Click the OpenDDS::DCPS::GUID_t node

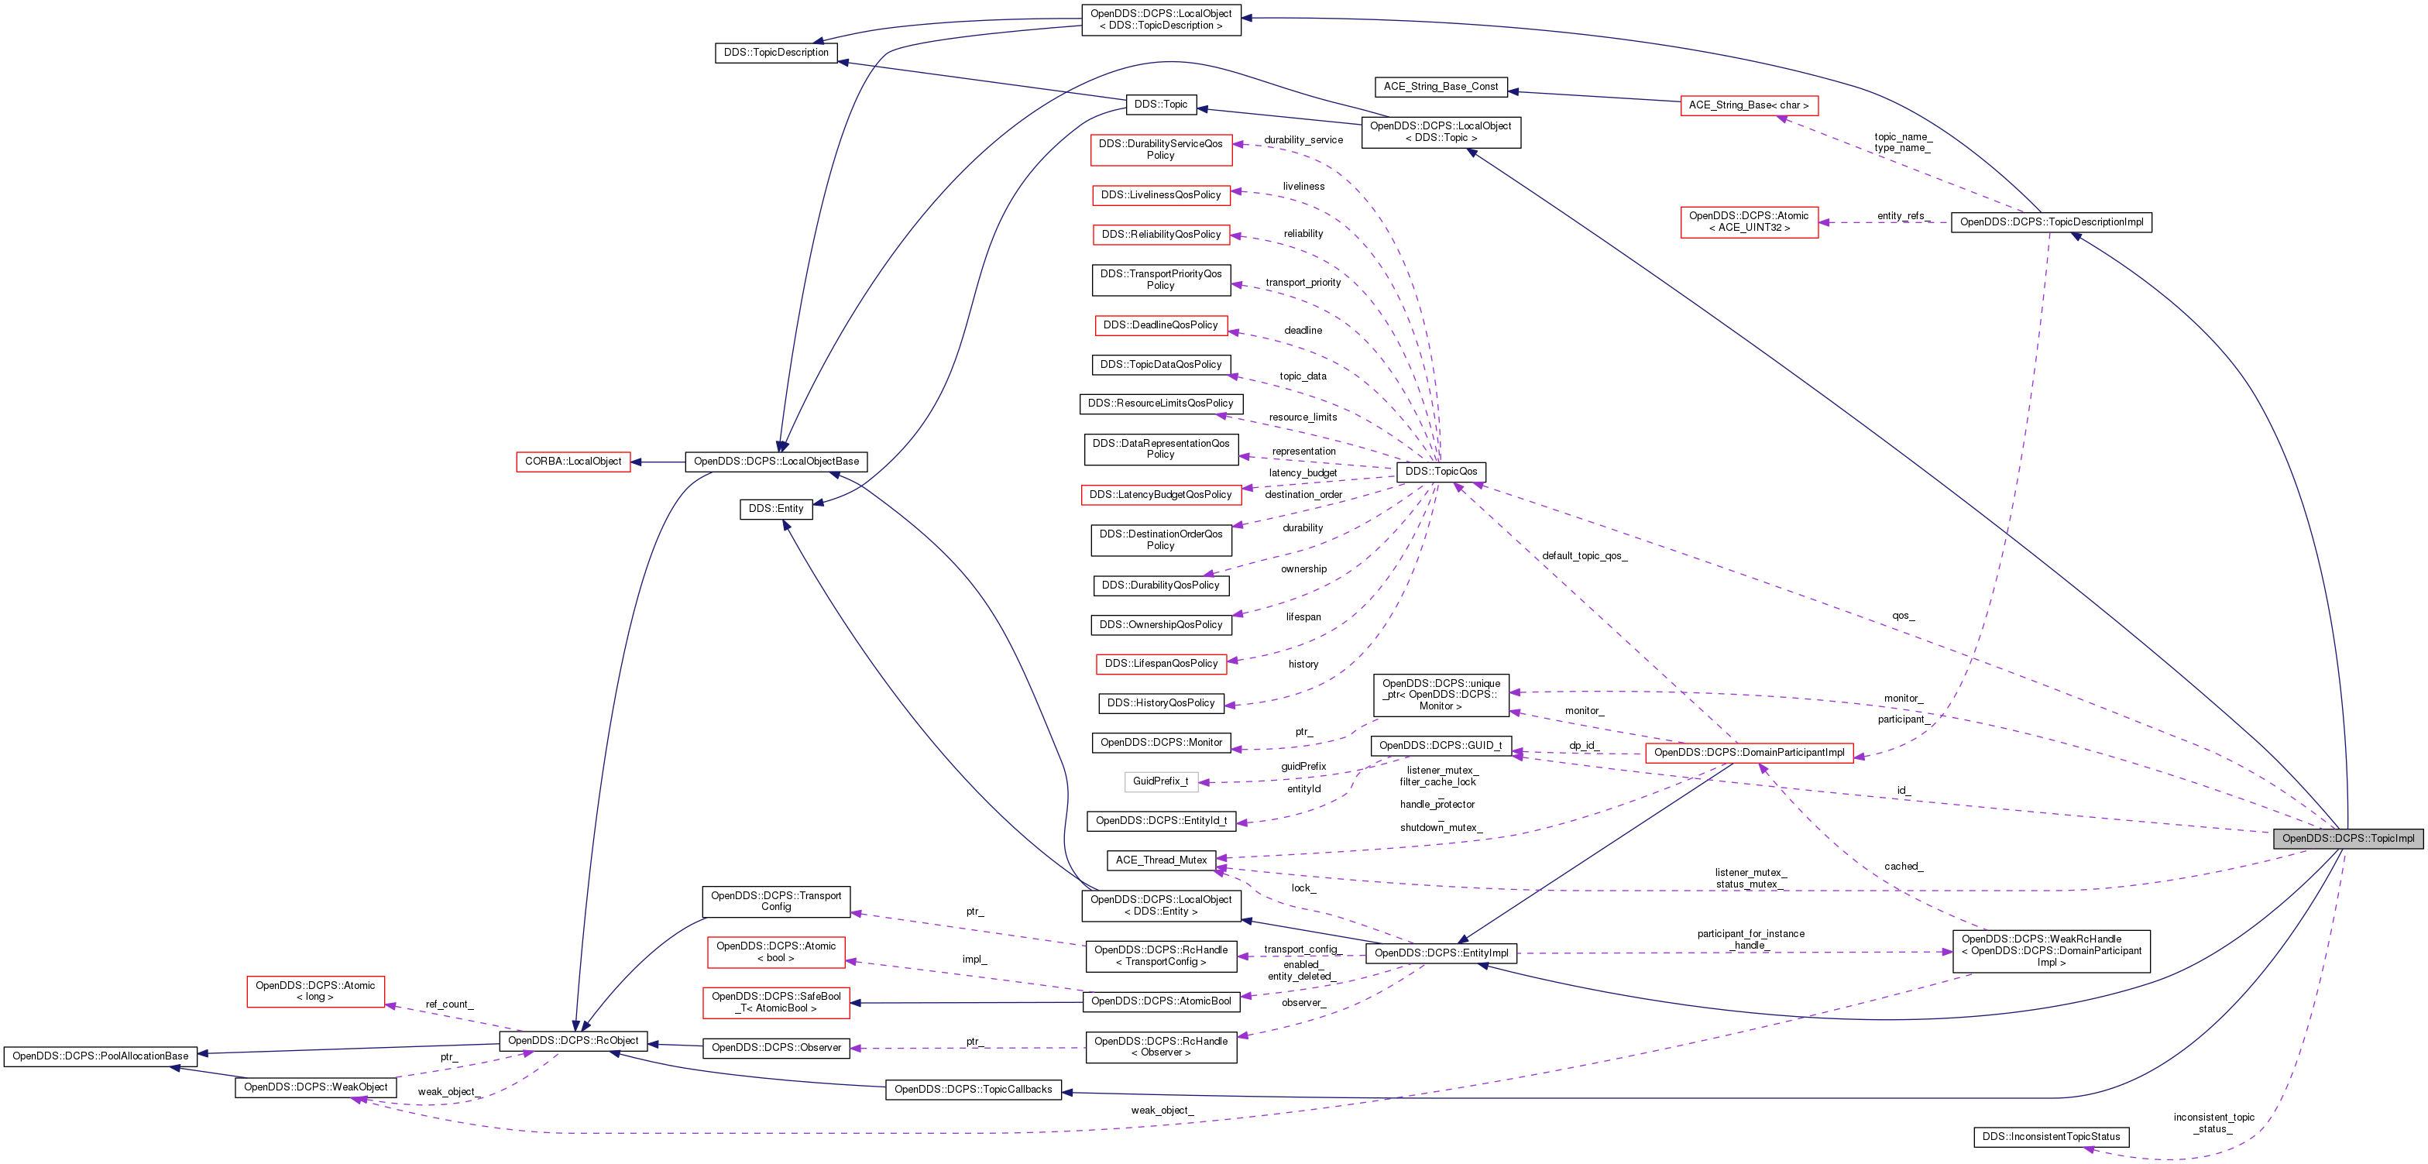[x=1441, y=746]
